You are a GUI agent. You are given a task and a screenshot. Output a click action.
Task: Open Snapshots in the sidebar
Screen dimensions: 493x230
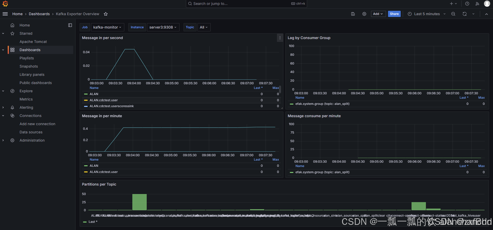(29, 66)
